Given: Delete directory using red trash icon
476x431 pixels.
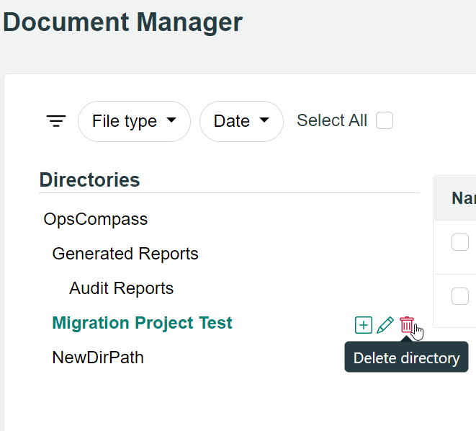Looking at the screenshot, I should pos(406,324).
